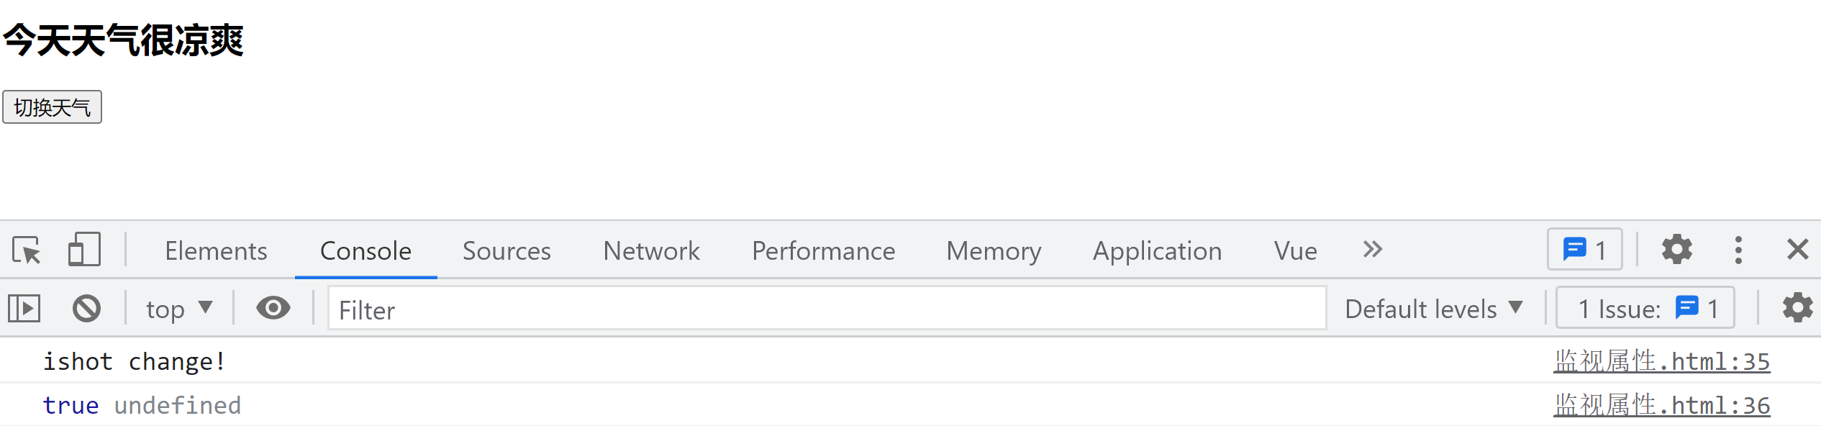Switch to the Elements tab
This screenshot has width=1821, height=426.
[x=216, y=251]
